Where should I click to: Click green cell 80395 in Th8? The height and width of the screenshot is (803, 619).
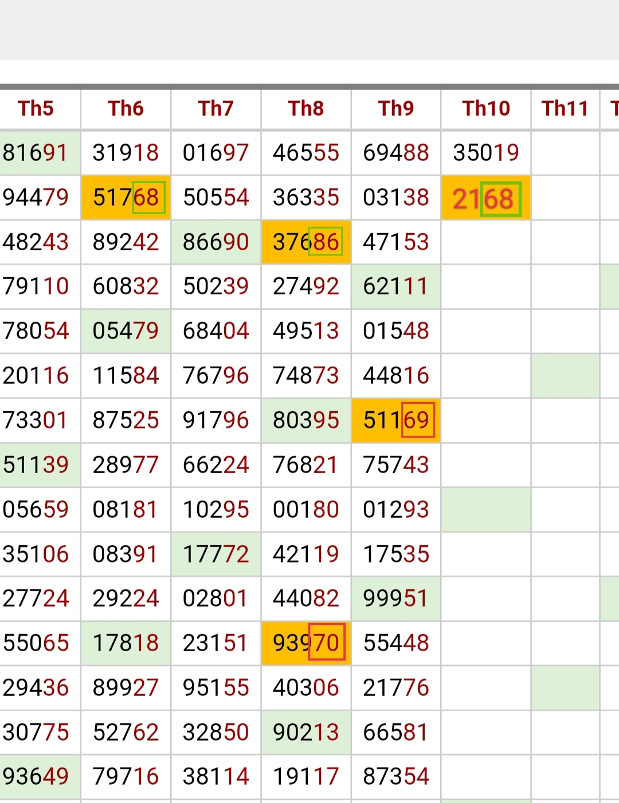point(305,420)
